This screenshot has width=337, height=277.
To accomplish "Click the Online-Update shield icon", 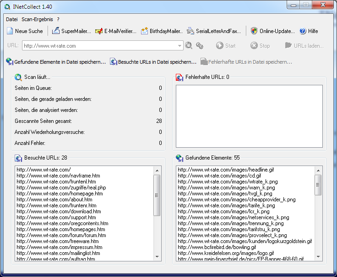I will tap(254, 31).
